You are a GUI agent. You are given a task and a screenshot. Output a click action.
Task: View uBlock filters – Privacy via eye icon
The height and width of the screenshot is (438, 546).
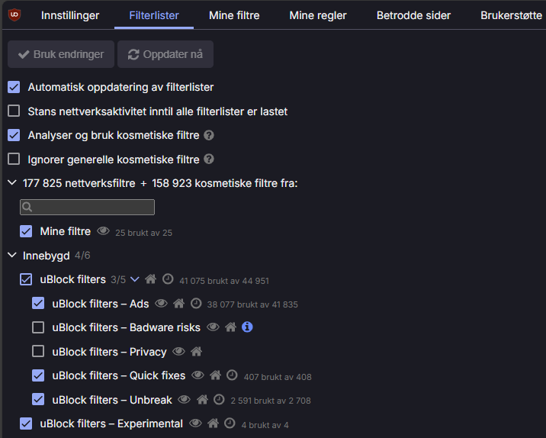pos(178,351)
